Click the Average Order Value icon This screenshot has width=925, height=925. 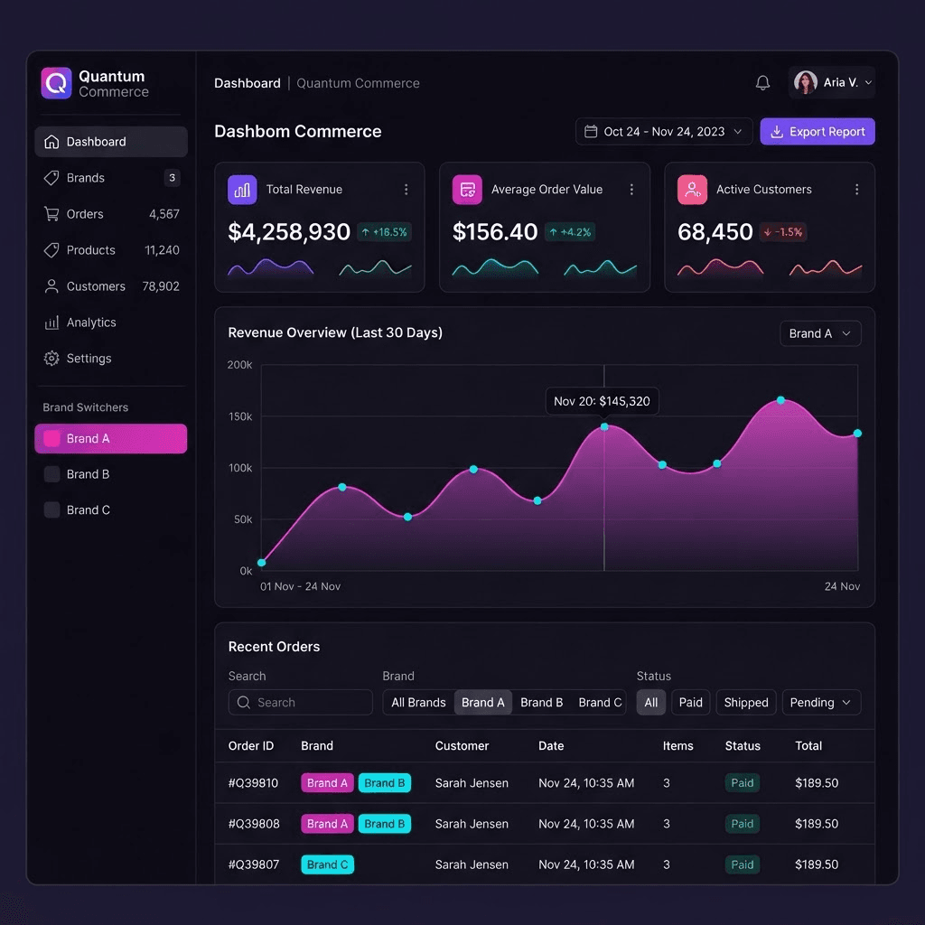467,190
